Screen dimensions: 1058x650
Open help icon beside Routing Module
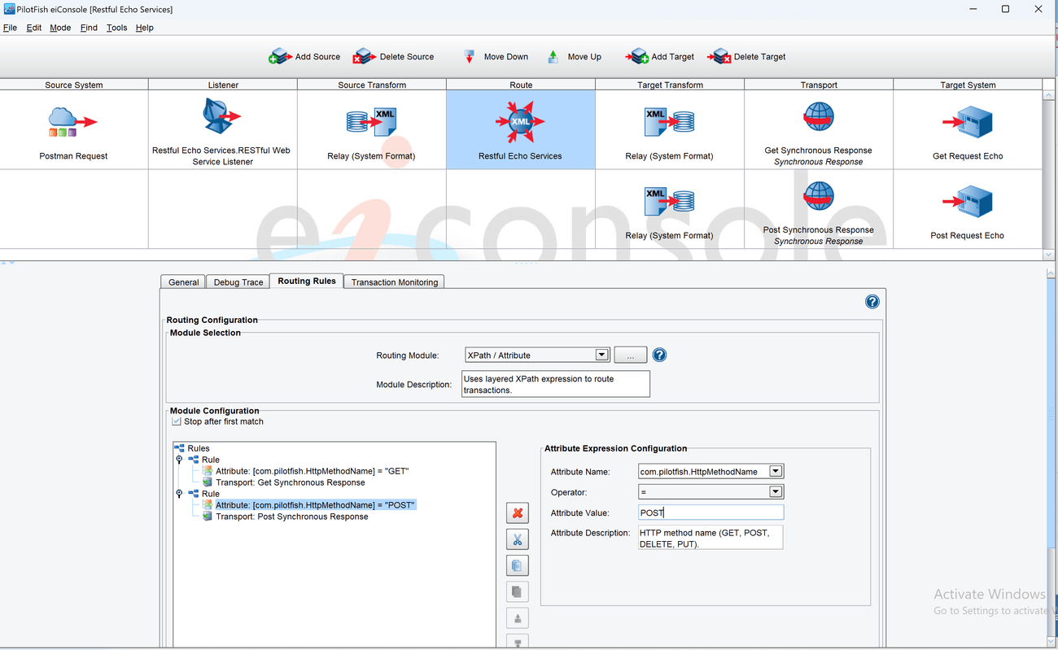pos(659,355)
